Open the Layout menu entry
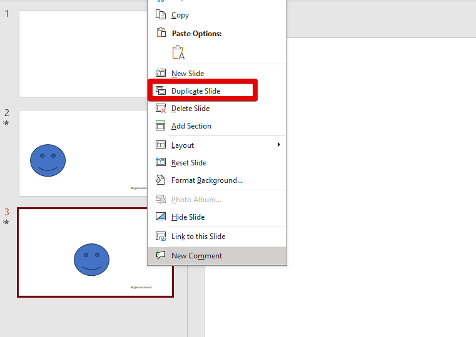 point(183,145)
